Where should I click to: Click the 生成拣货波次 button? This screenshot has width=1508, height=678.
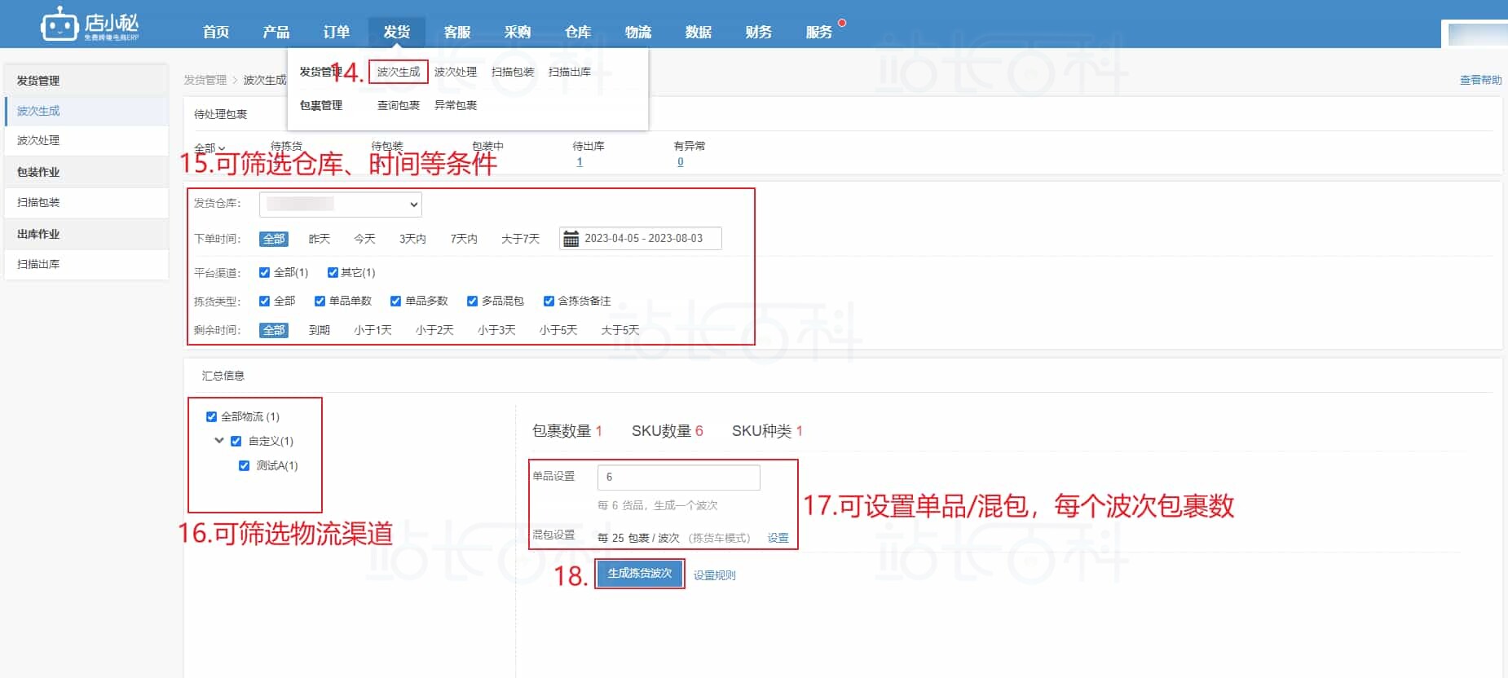(639, 574)
